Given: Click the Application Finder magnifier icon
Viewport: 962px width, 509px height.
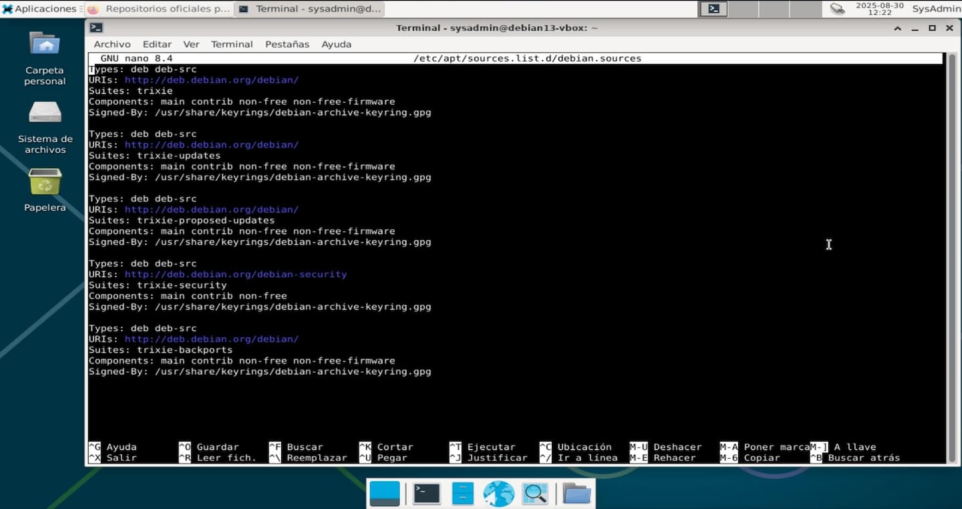Looking at the screenshot, I should point(535,494).
